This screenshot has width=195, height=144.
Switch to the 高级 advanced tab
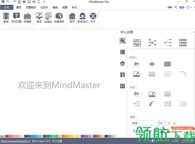coord(55,7)
